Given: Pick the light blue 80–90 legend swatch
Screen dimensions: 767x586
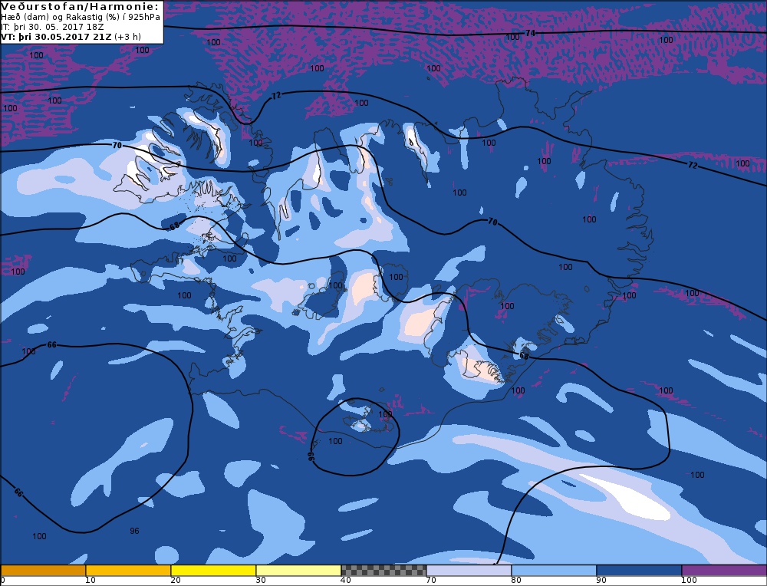Looking at the screenshot, I should [554, 571].
